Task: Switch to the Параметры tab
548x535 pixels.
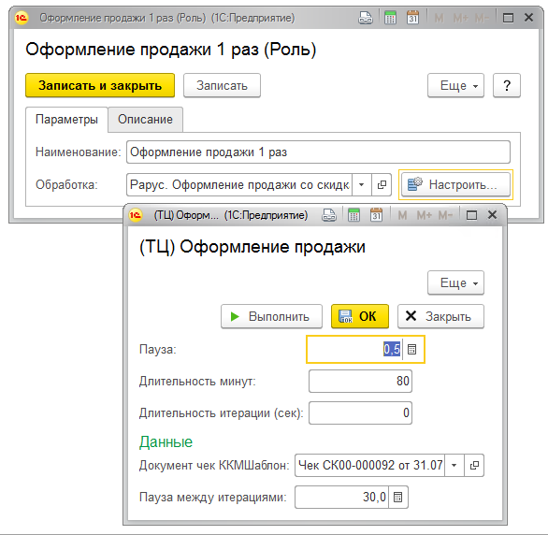Action: pos(66,120)
